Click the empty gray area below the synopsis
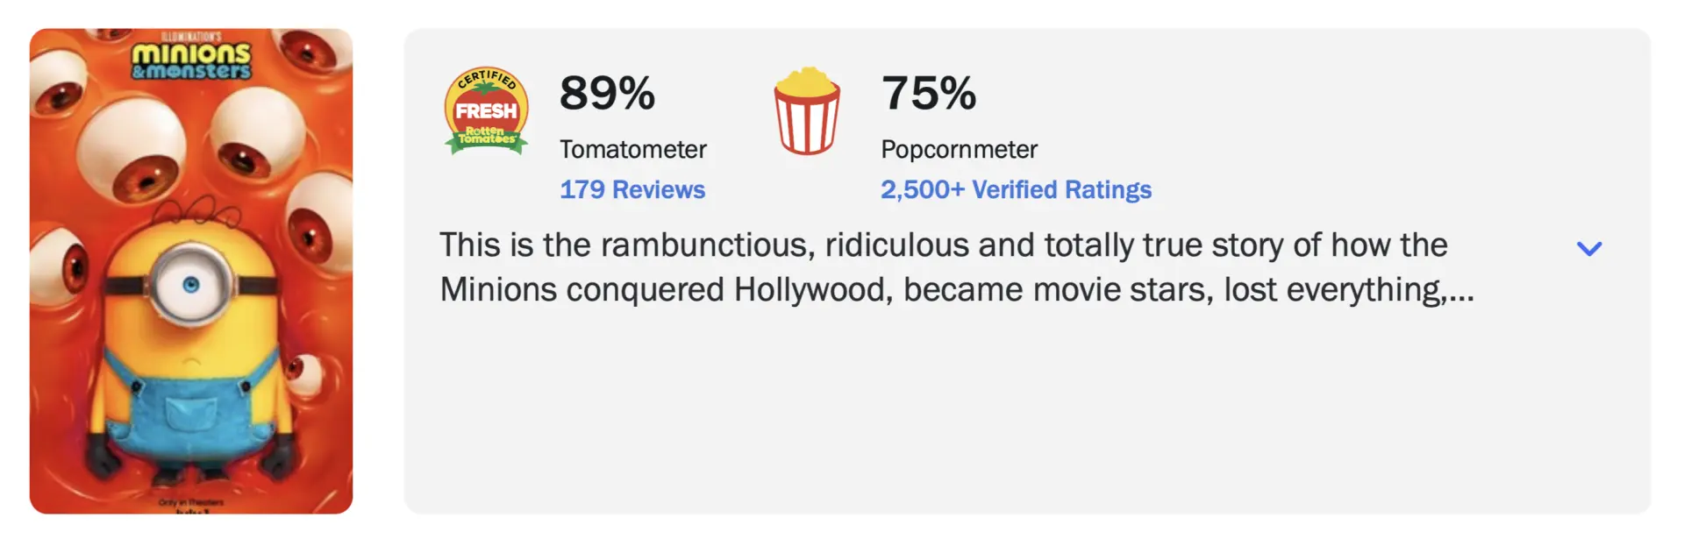The image size is (1684, 546). pyautogui.click(x=1026, y=412)
